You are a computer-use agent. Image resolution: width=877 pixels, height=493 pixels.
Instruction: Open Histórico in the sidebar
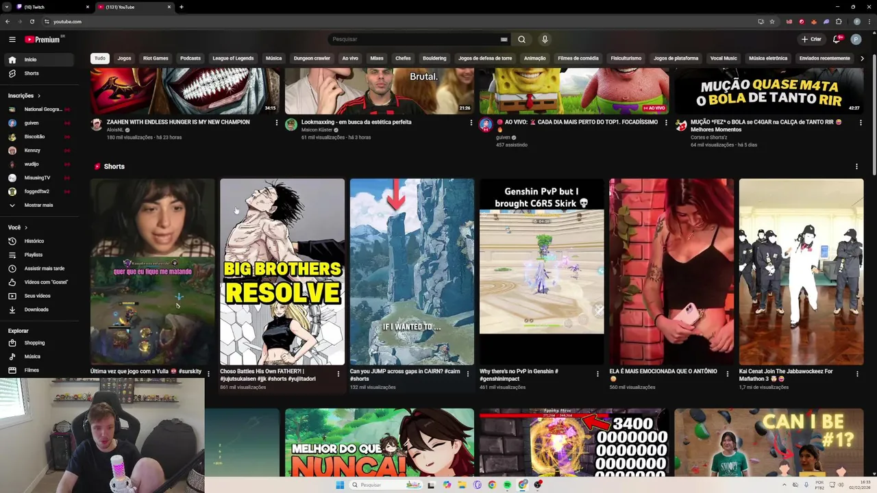(x=38, y=241)
